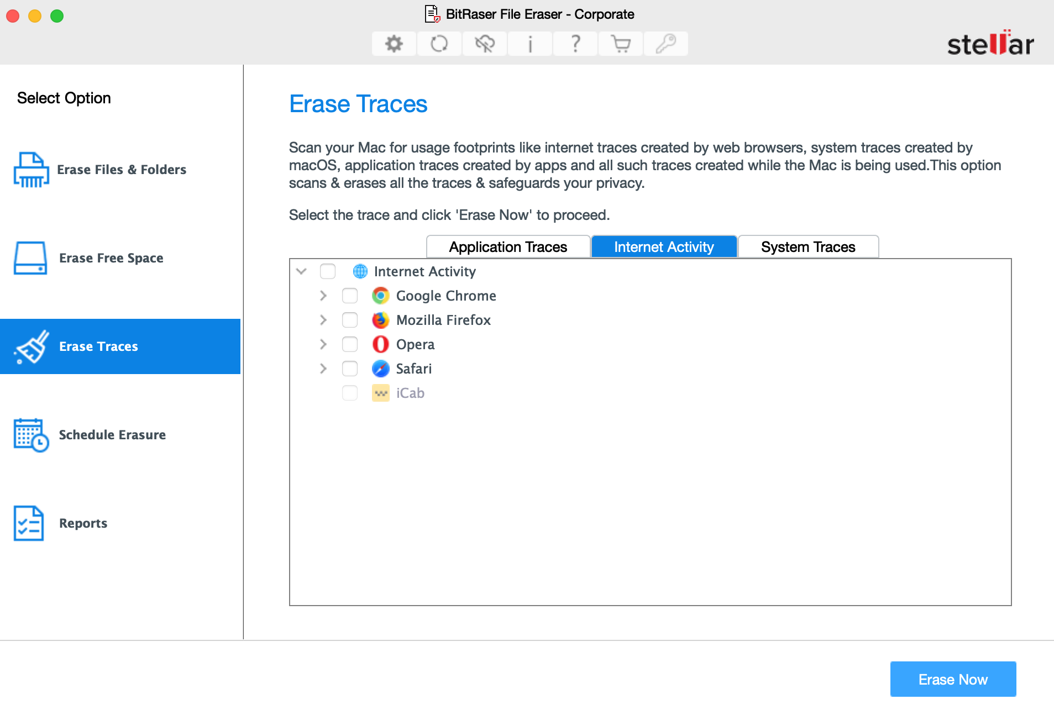Open help question mark icon
The width and height of the screenshot is (1054, 715).
tap(575, 44)
